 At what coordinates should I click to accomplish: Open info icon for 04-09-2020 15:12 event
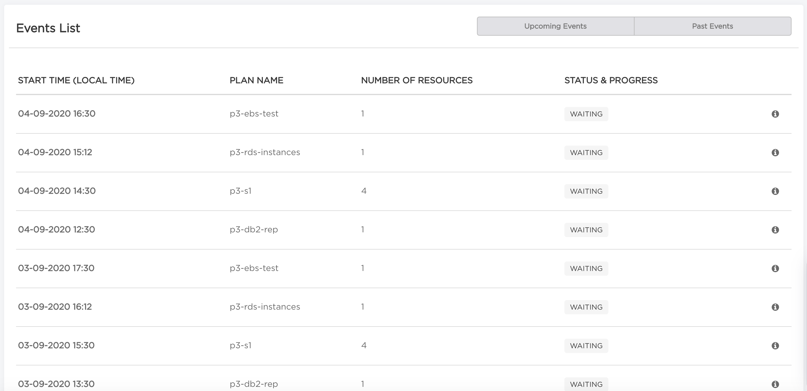click(x=775, y=152)
